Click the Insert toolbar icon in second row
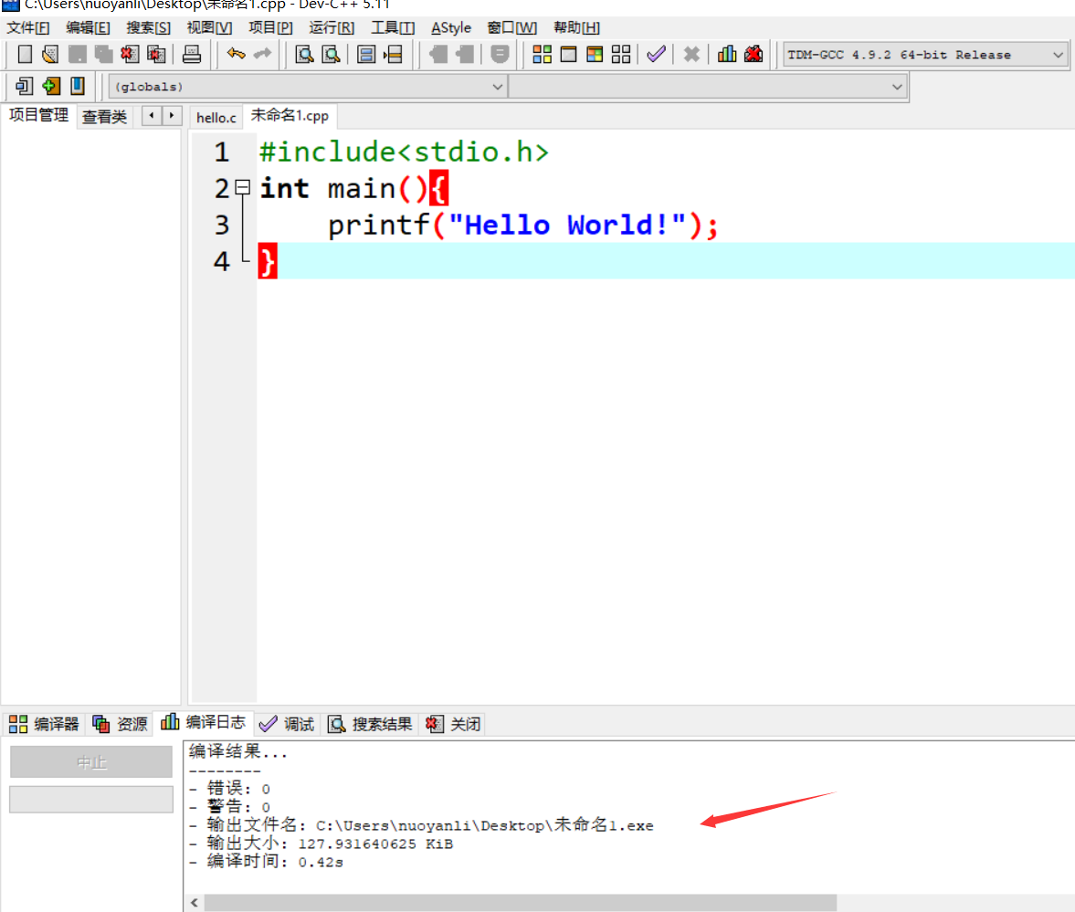Image resolution: width=1075 pixels, height=912 pixels. [x=24, y=87]
